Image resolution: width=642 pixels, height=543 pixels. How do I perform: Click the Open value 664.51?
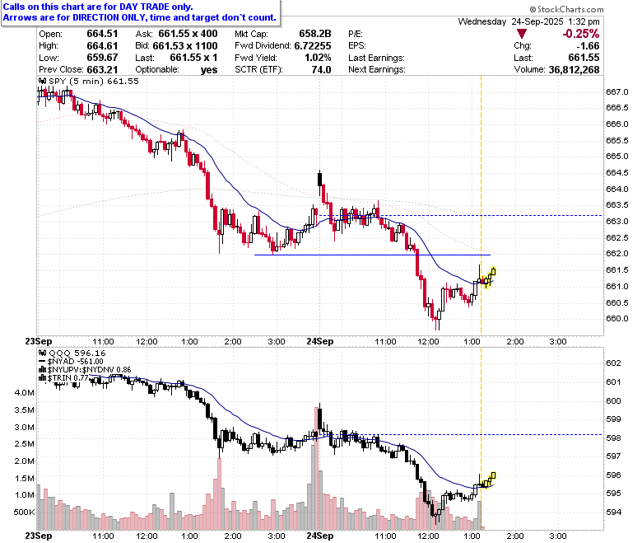[x=102, y=34]
